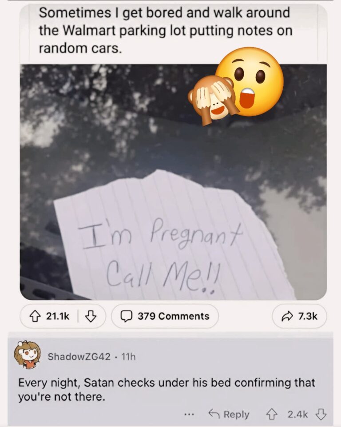Image resolution: width=341 pixels, height=427 pixels.
Task: Downvote the Walmart notes post
Action: pos(91,316)
